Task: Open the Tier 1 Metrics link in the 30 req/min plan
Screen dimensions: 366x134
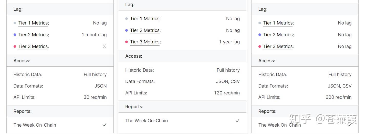Action: coord(33,23)
